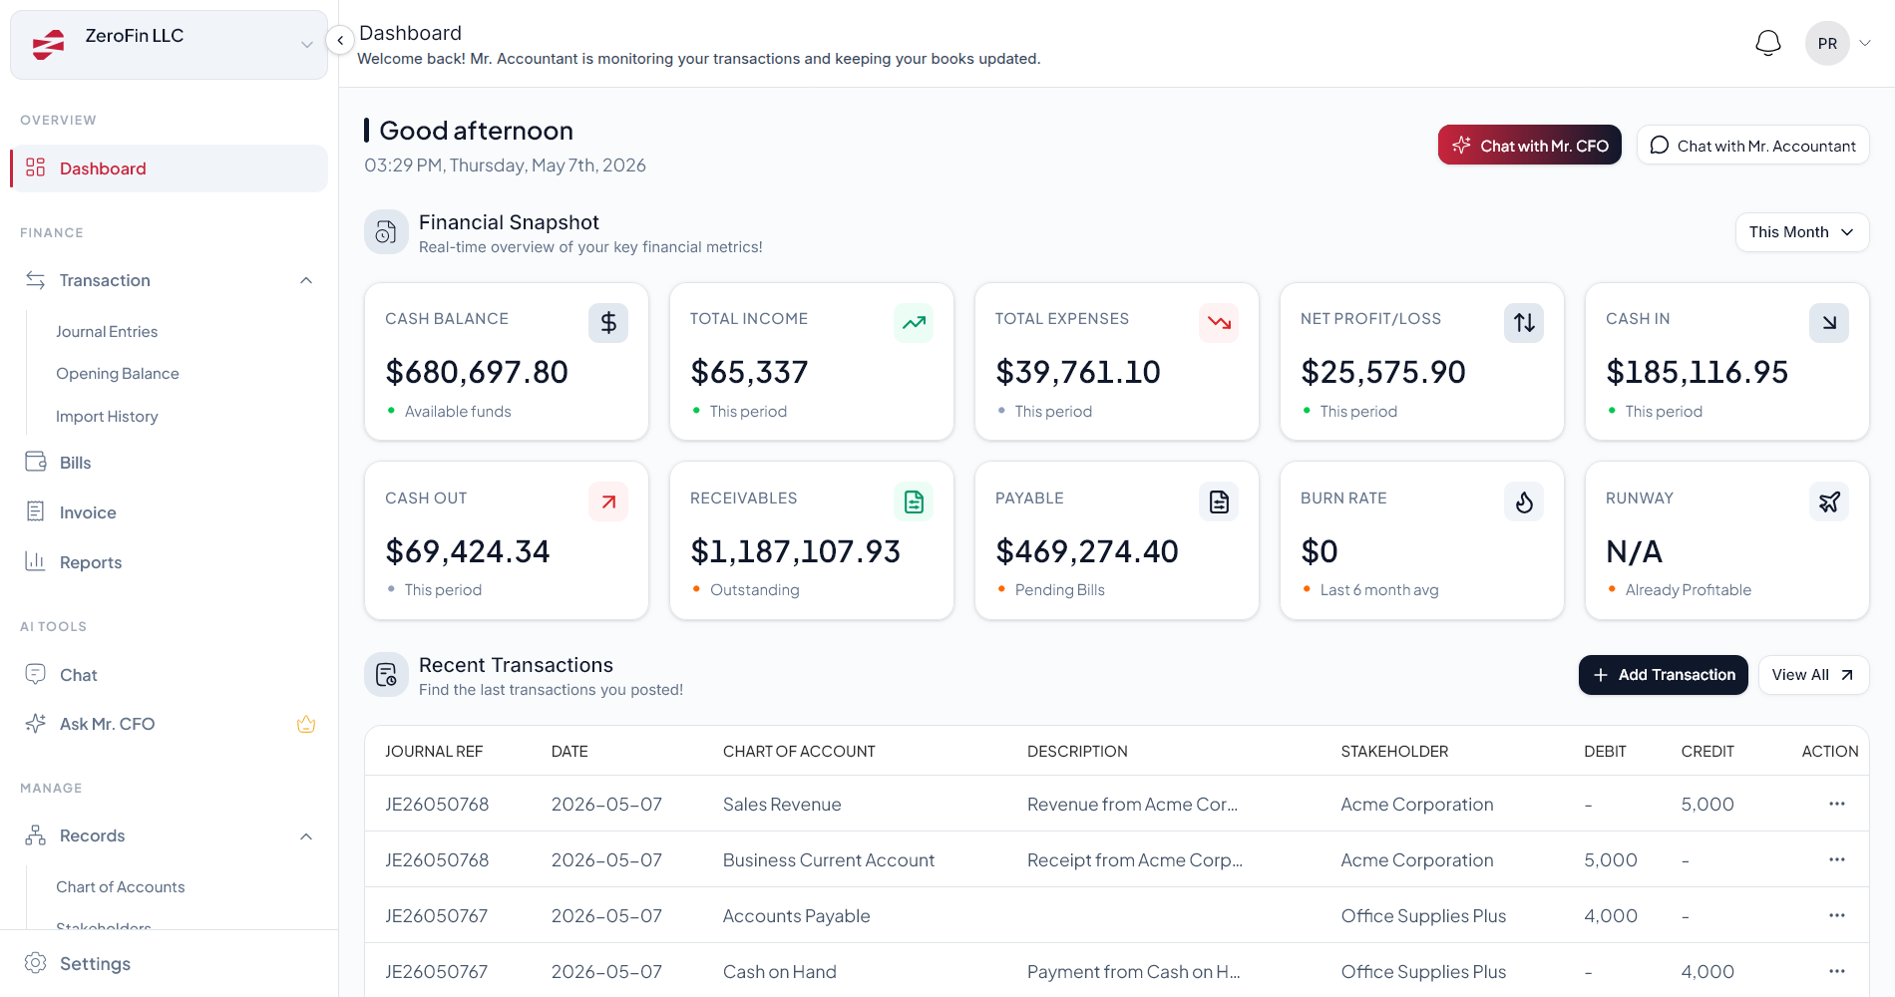Click the Cash In arrow icon
Screen dimensions: 1895x997
[x=1829, y=323]
